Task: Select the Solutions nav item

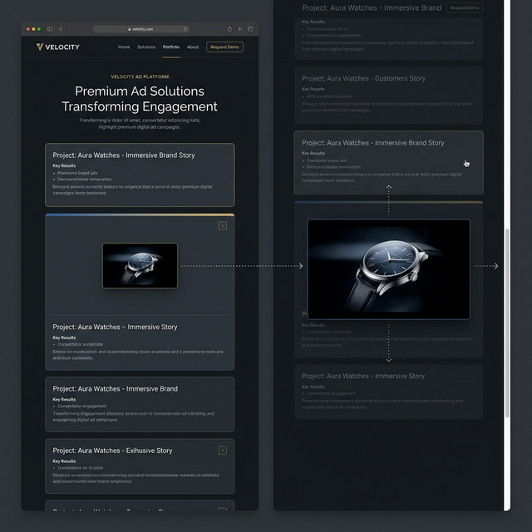Action: (146, 47)
